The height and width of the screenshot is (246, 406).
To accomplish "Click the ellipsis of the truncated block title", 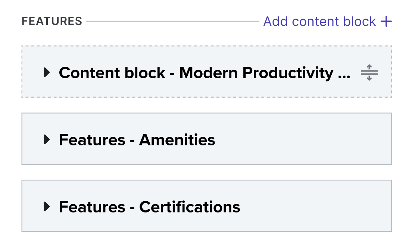I will point(344,73).
